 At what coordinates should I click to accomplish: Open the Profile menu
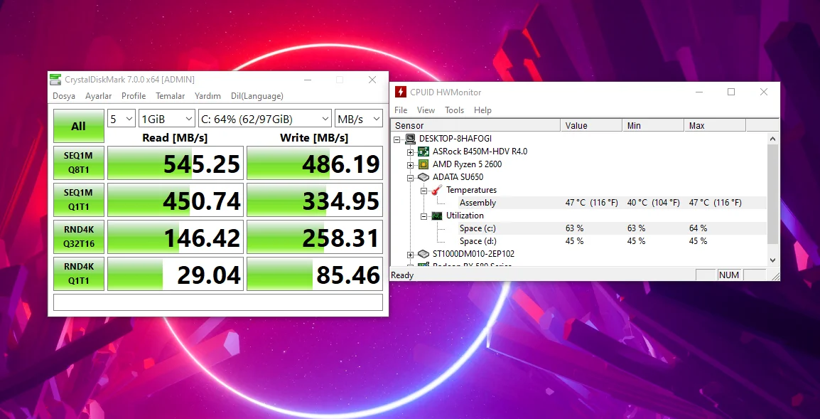(134, 96)
